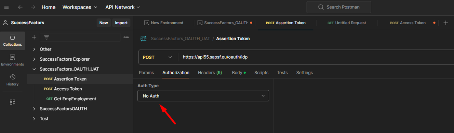Open the Scripts tab
Image resolution: width=454 pixels, height=133 pixels.
click(261, 73)
